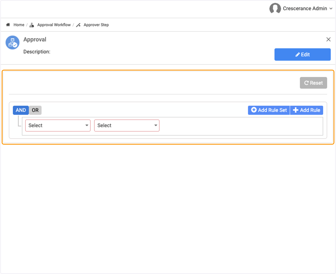This screenshot has width=336, height=274.
Task: Click the Approval heading text
Action: [35, 40]
